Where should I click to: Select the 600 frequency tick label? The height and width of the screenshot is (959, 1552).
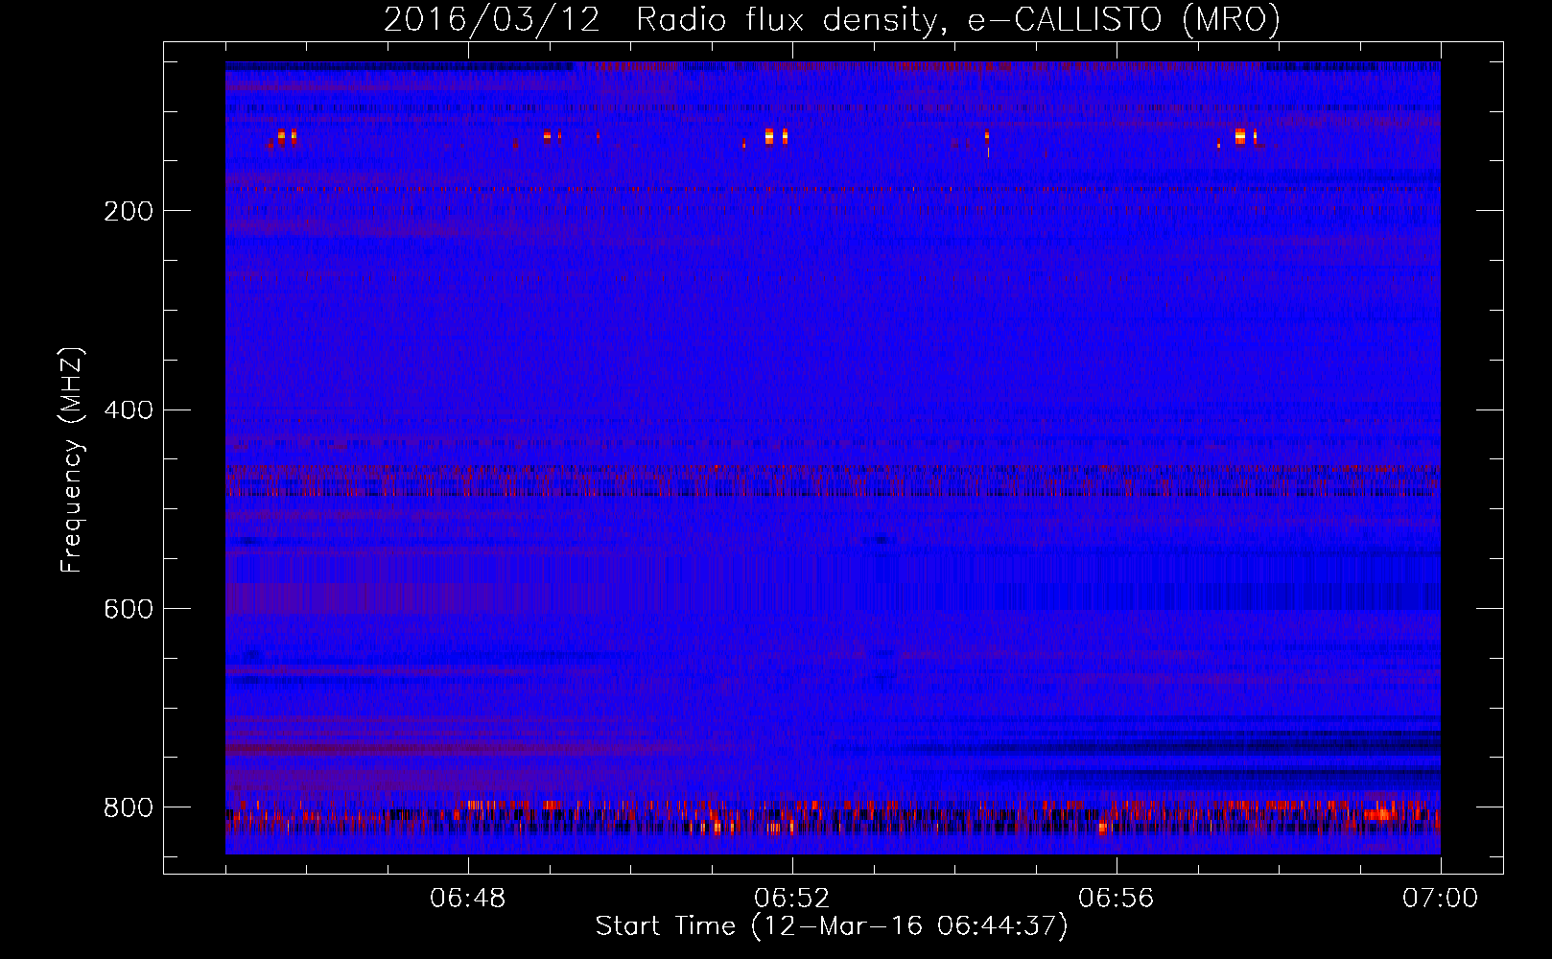pos(129,610)
